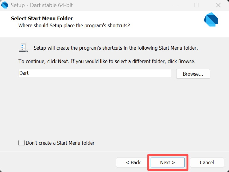Click the Start Menu folder setup icon

23,48
